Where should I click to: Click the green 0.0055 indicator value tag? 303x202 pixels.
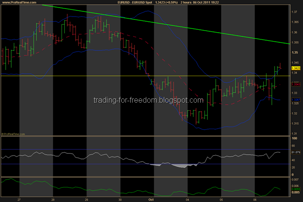pyautogui.click(x=296, y=189)
